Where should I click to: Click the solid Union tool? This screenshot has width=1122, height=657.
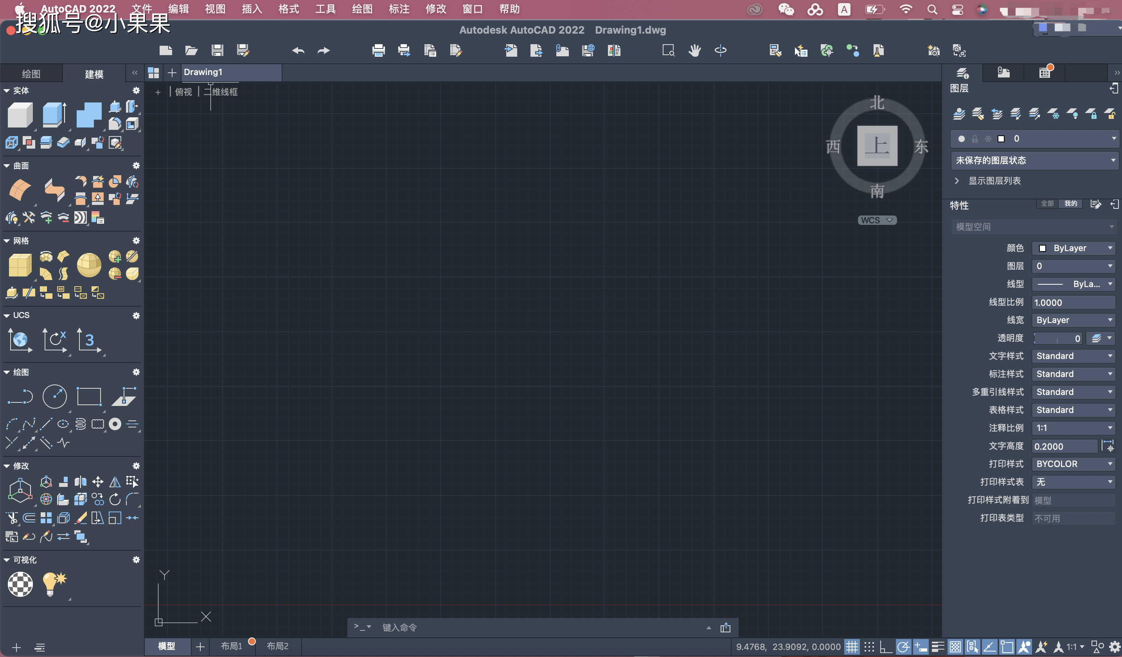click(x=89, y=115)
